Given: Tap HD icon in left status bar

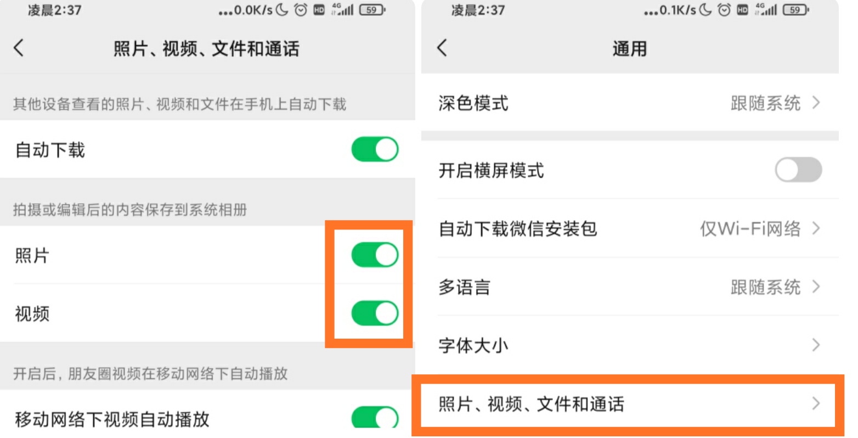Looking at the screenshot, I should (319, 10).
